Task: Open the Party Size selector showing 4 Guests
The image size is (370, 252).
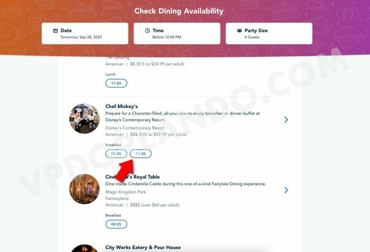Action: point(269,34)
